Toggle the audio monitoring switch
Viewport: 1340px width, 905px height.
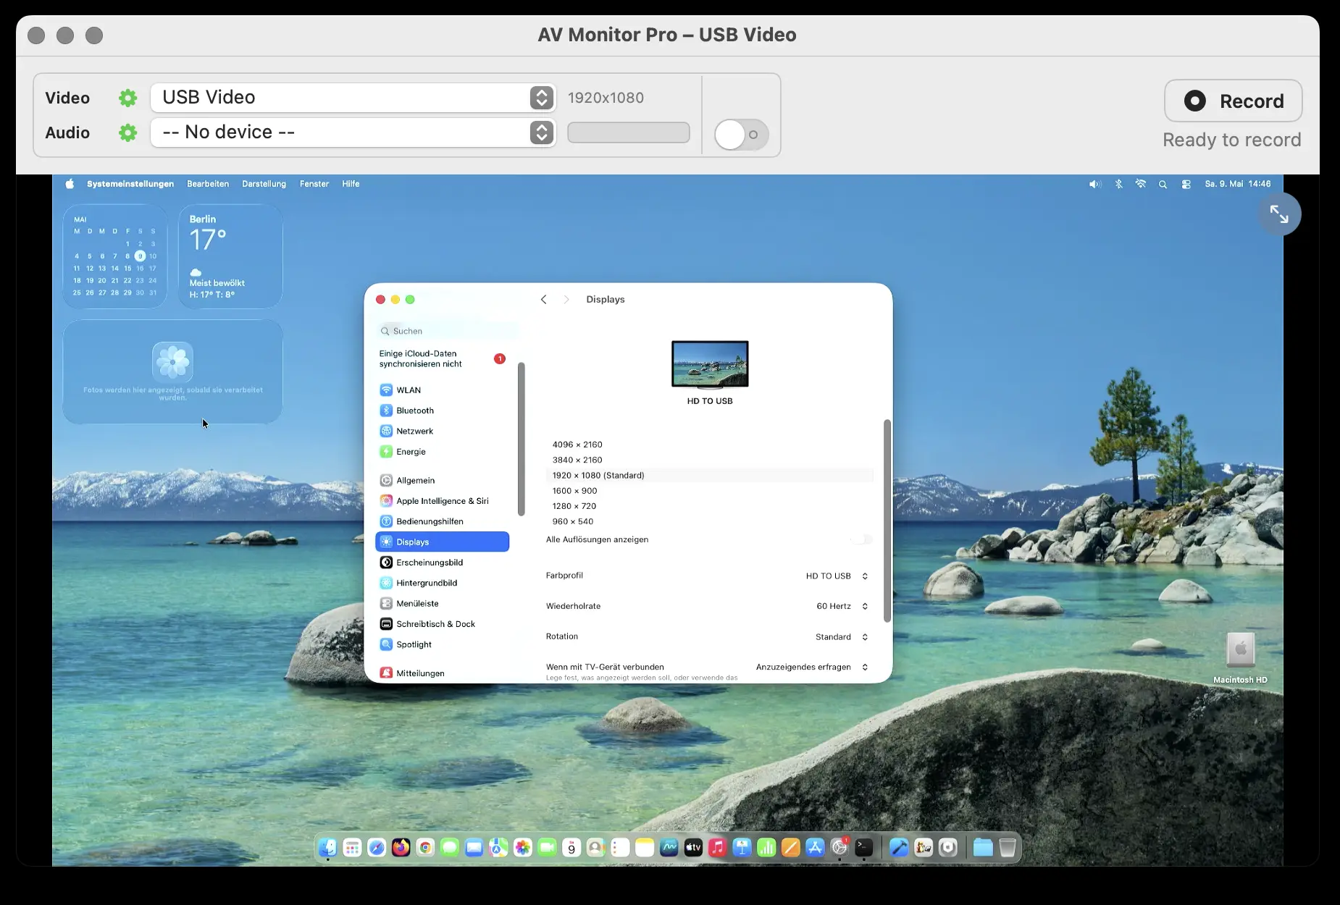(741, 135)
